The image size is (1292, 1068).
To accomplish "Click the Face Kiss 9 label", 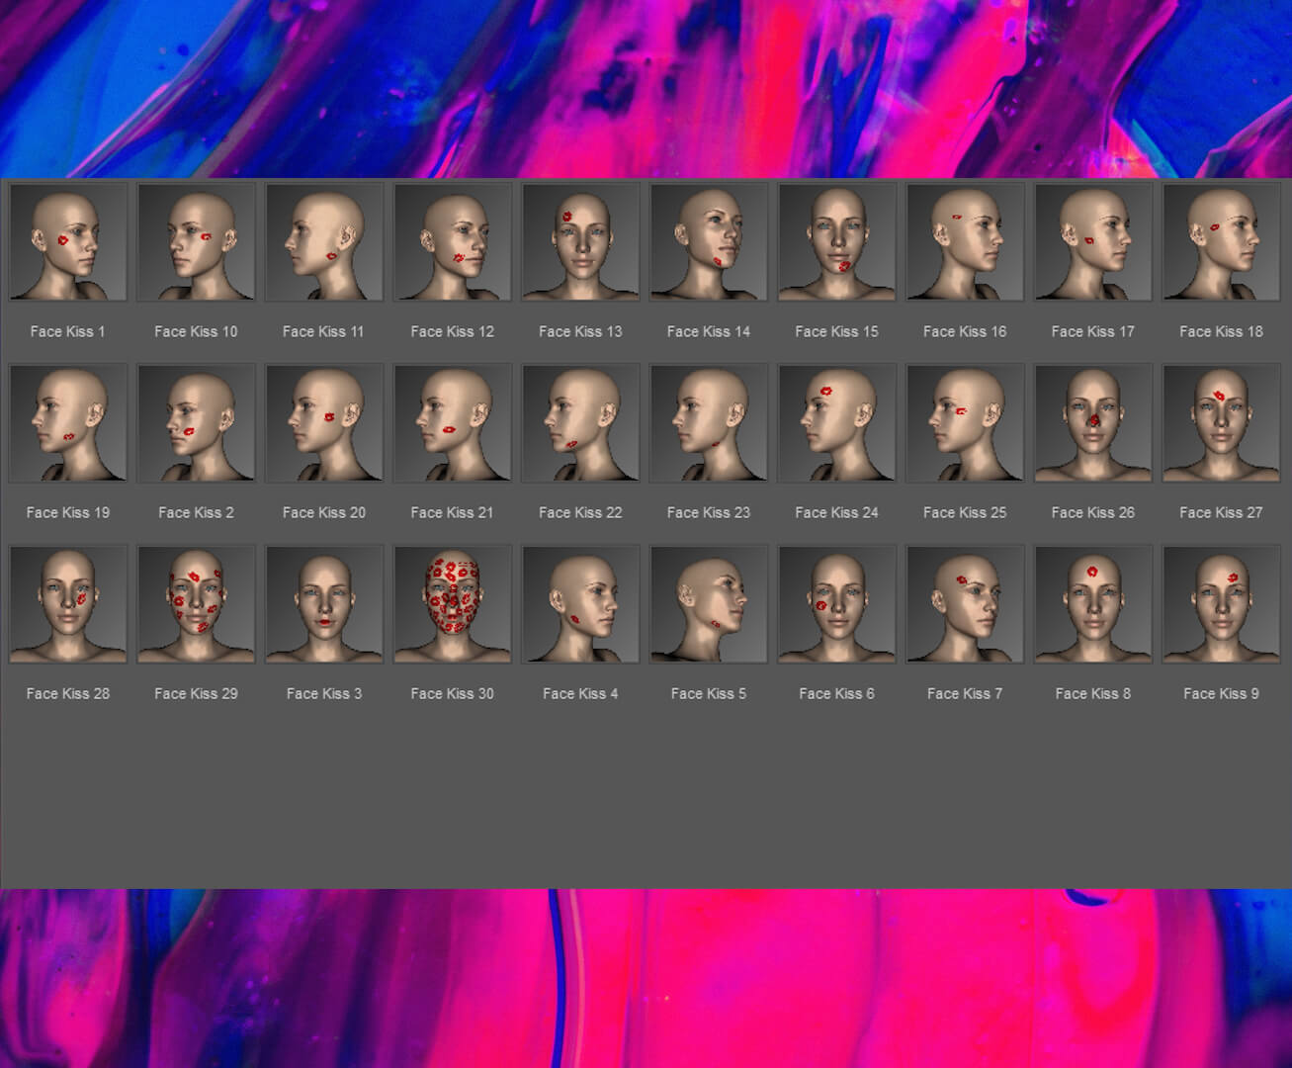I will click(x=1221, y=694).
